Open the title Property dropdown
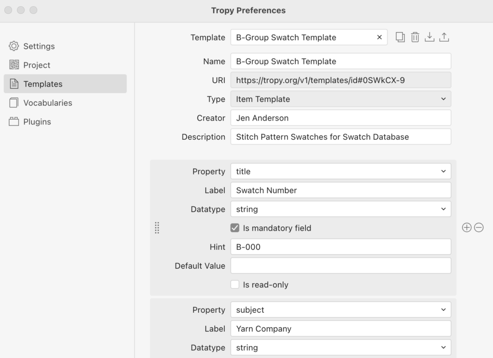This screenshot has height=358, width=493. [340, 172]
